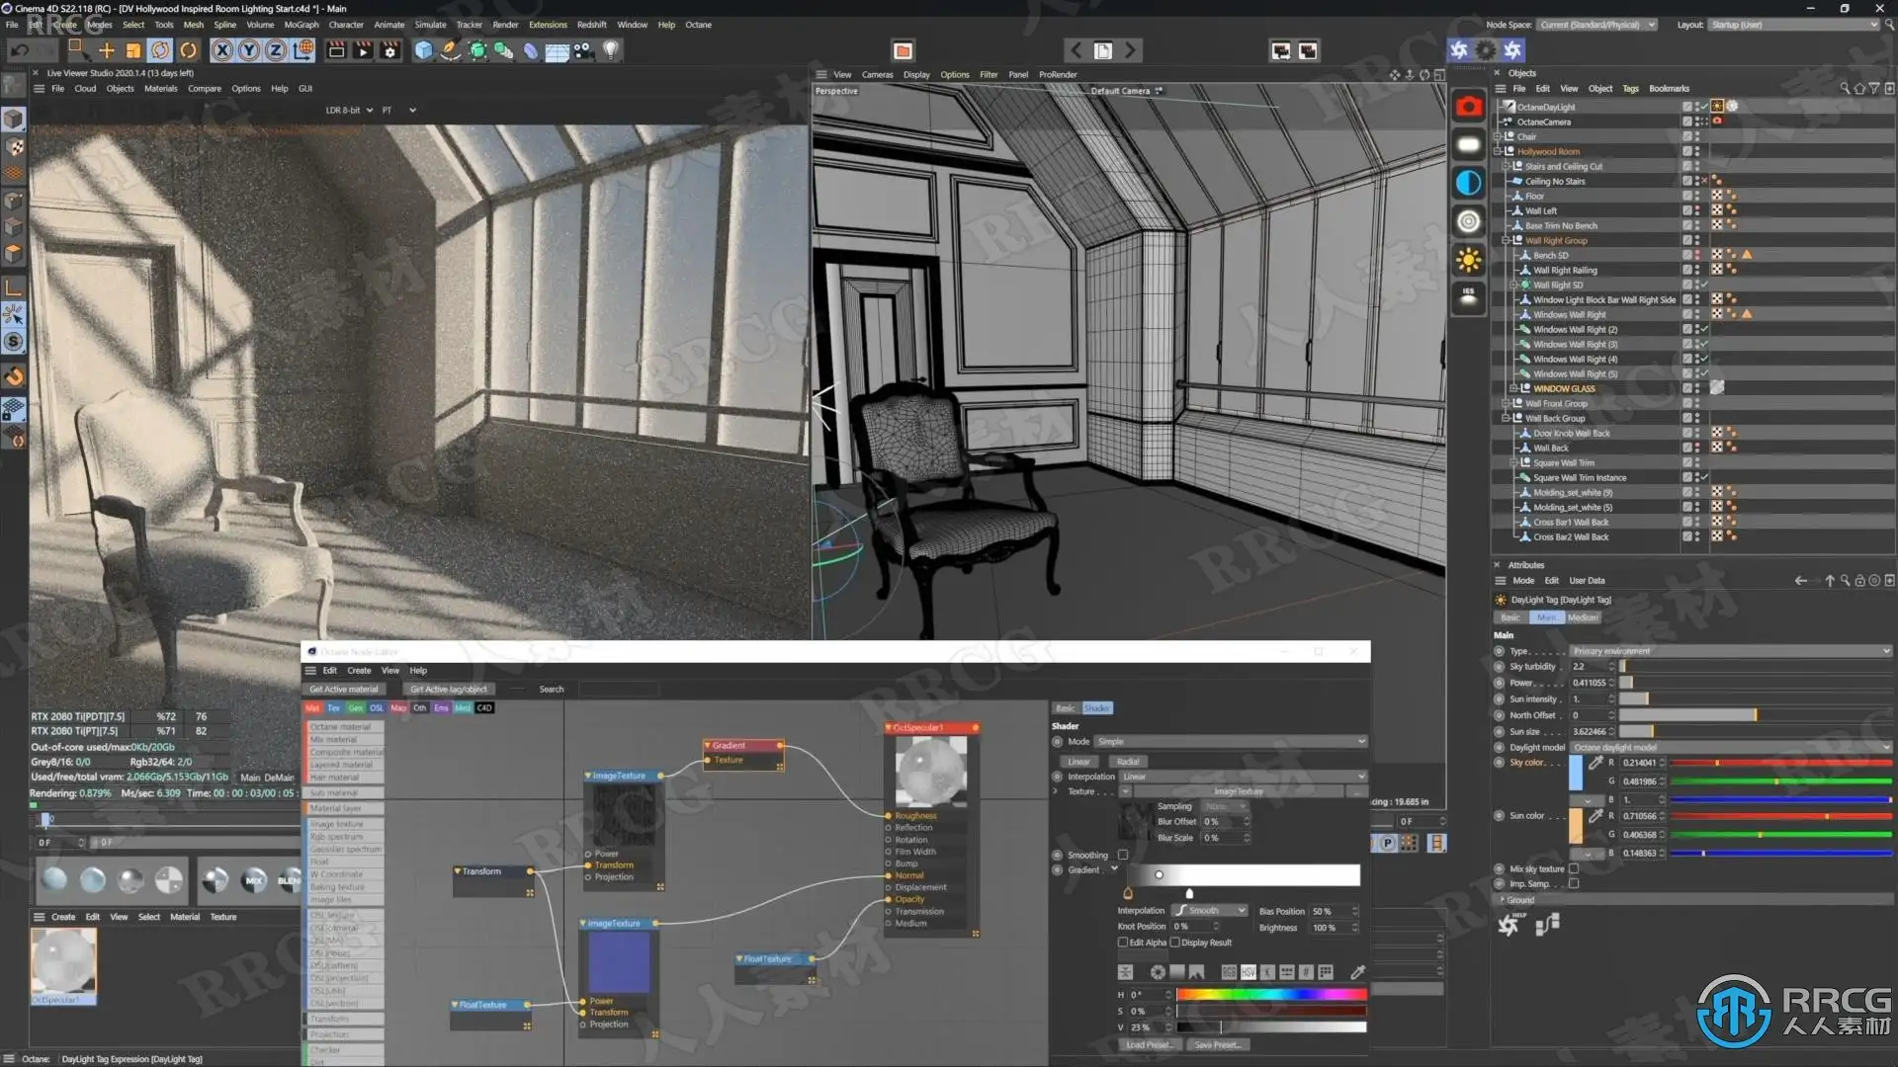Switch to the Medium tab in Attributes
Viewport: 1898px width, 1067px height.
tap(1582, 617)
